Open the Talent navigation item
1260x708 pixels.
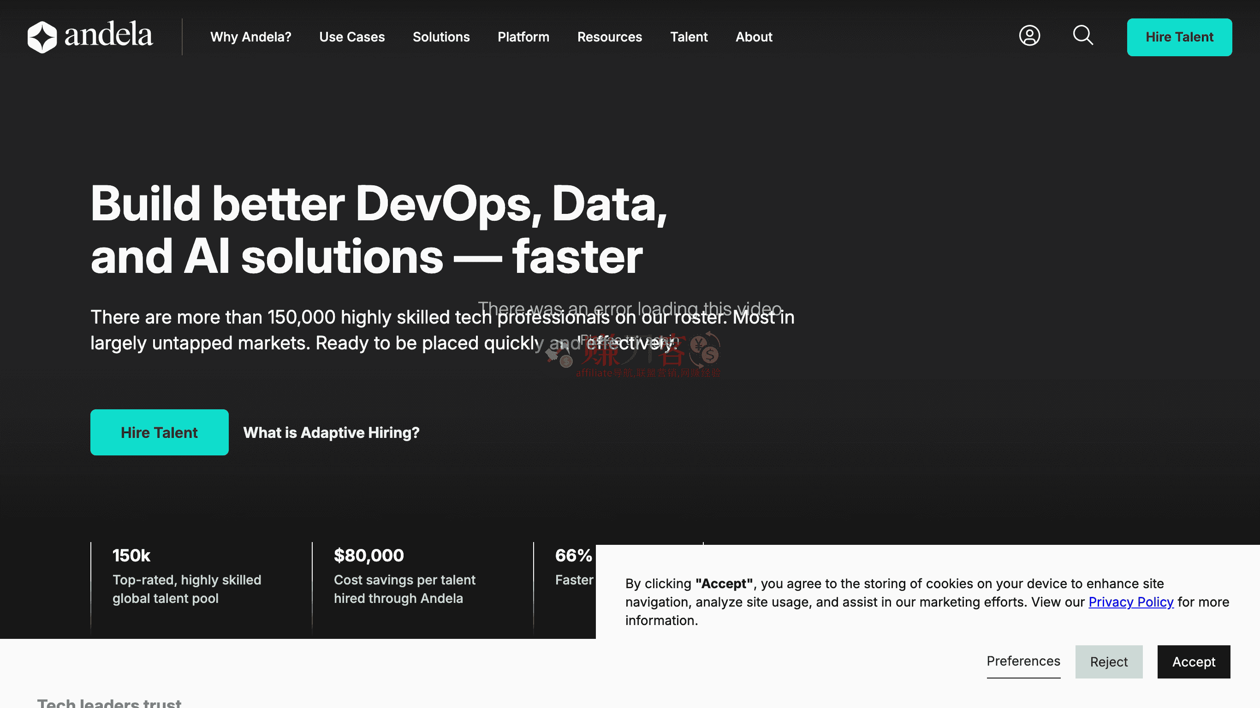[688, 37]
